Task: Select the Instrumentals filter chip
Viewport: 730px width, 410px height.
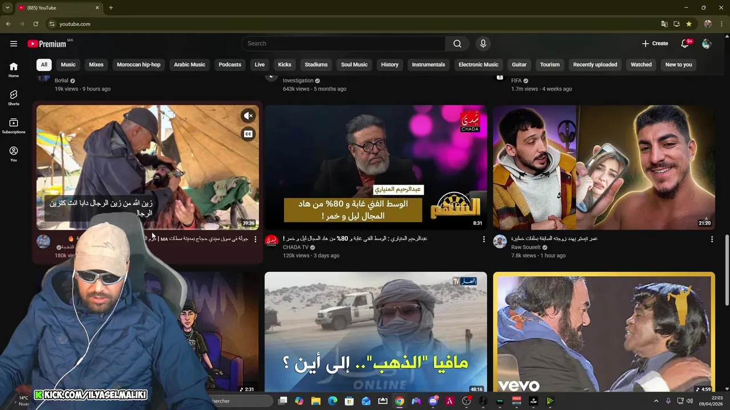Action: [428, 64]
